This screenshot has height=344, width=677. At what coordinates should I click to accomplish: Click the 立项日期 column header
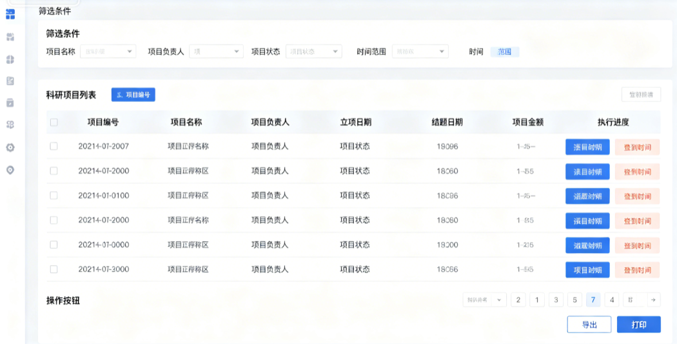[x=356, y=122]
